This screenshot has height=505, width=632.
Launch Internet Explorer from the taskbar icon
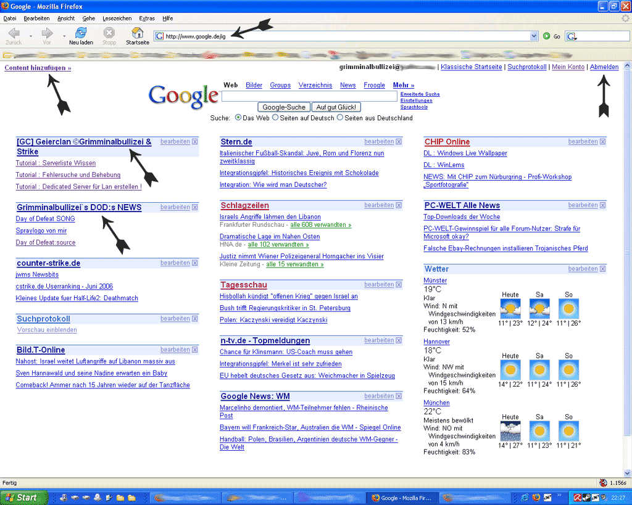pos(525,498)
